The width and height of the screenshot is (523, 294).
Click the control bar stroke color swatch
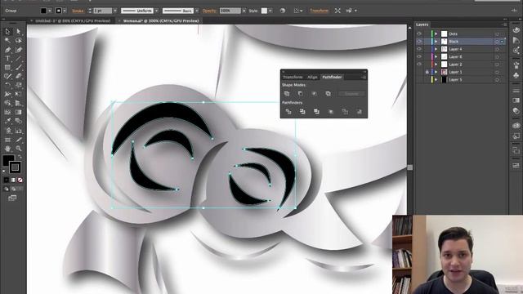[x=59, y=11]
